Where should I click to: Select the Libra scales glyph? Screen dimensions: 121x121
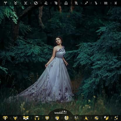point(66,3)
